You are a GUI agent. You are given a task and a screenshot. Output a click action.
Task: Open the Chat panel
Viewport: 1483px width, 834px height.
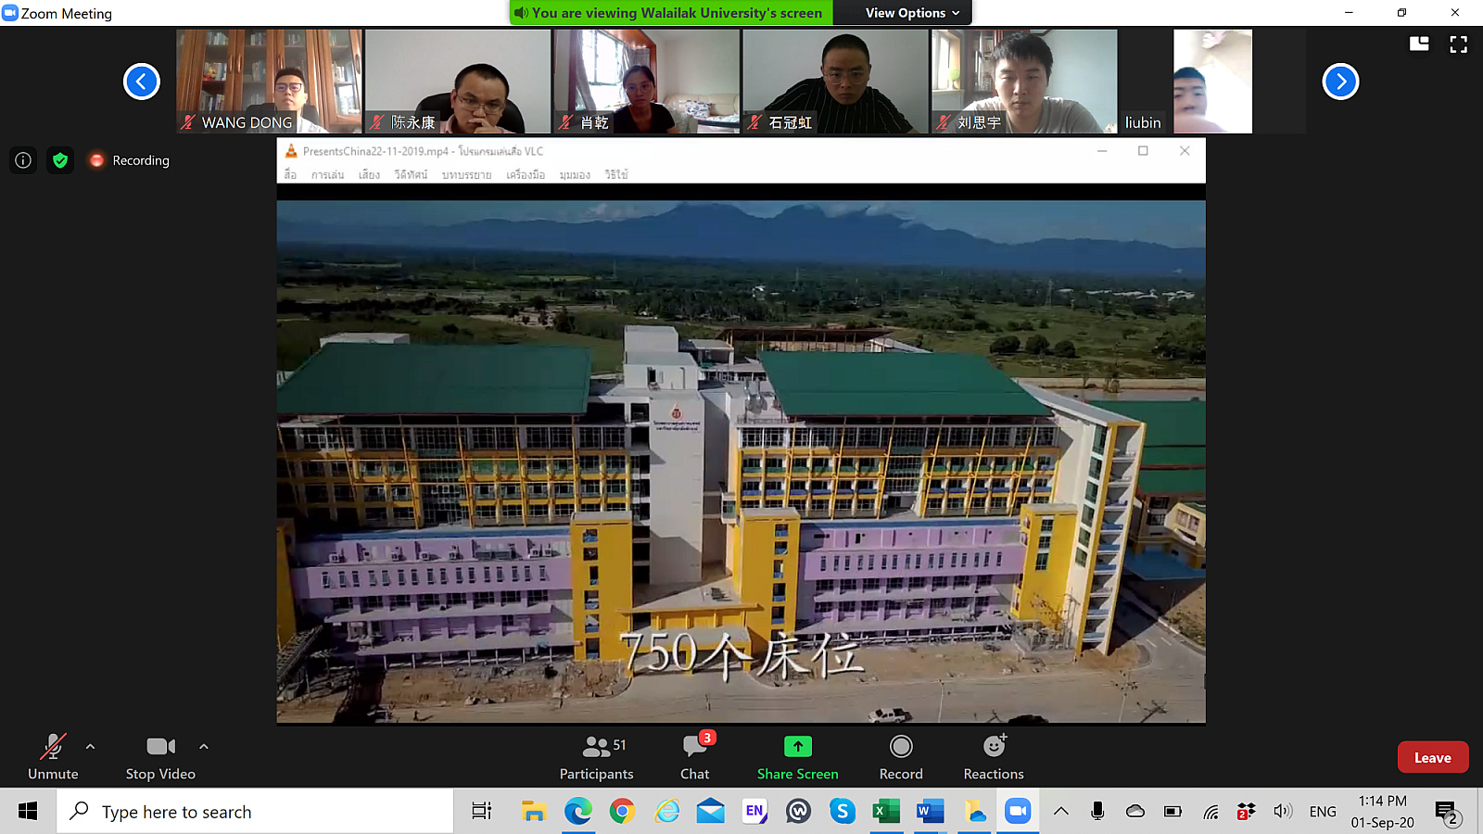coord(694,757)
